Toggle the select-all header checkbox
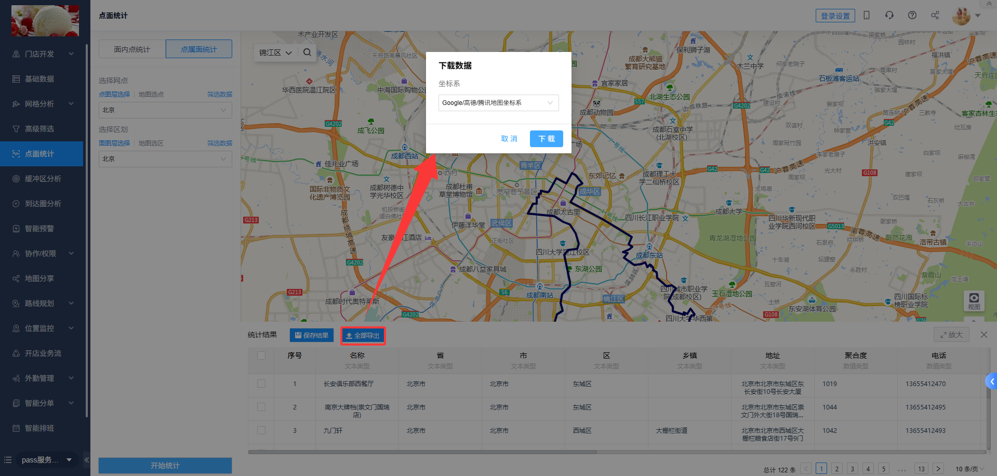The height and width of the screenshot is (476, 997). point(261,355)
